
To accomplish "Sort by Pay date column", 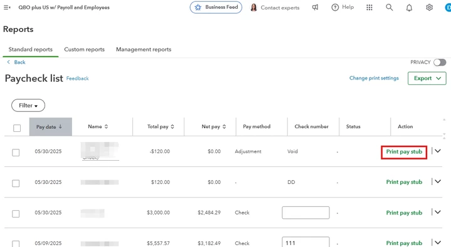I will click(51, 126).
